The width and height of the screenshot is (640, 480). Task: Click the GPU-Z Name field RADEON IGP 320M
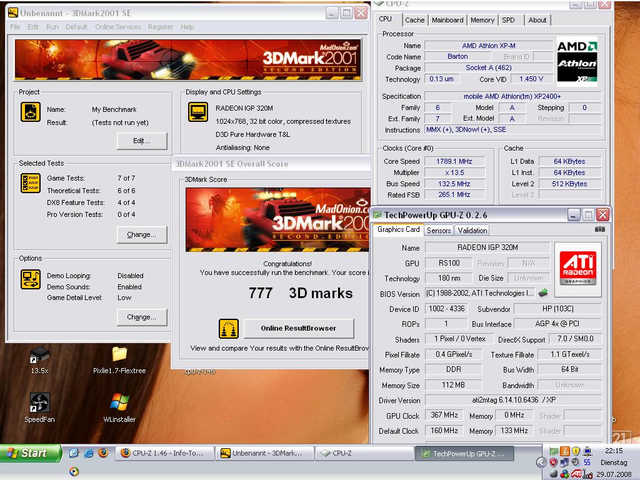487,247
